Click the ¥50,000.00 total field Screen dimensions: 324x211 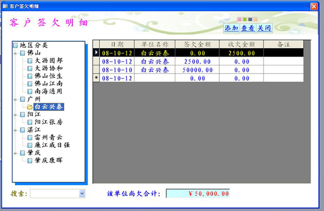point(198,194)
